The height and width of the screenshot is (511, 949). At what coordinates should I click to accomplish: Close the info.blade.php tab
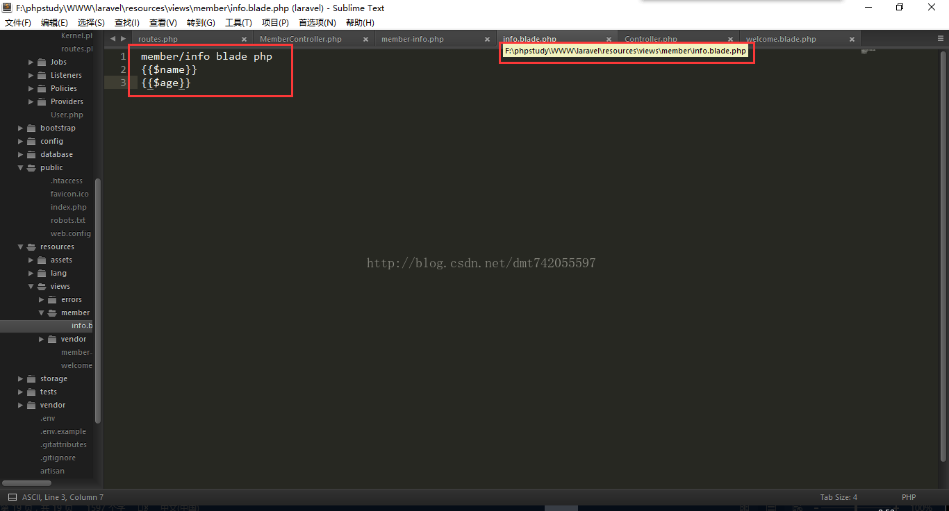[609, 40]
